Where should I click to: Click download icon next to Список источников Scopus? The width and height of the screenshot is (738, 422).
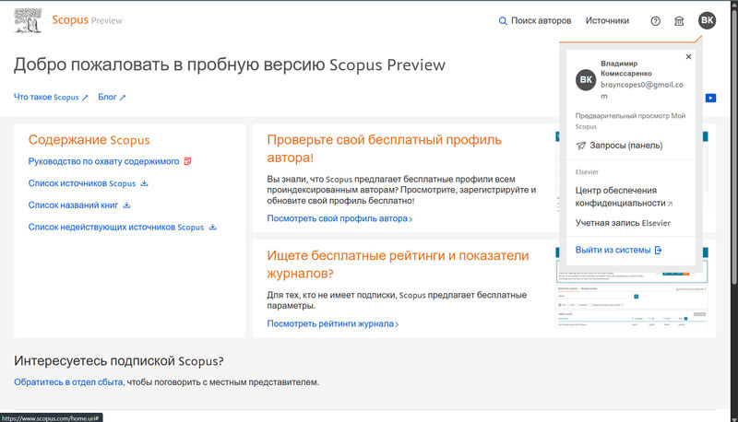pyautogui.click(x=144, y=183)
